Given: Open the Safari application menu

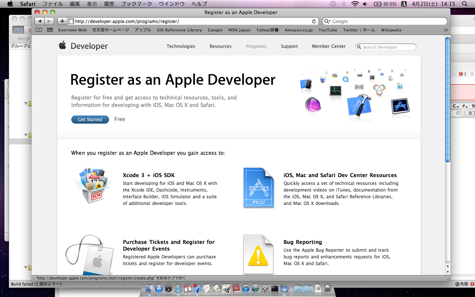Looking at the screenshot, I should pyautogui.click(x=27, y=4).
